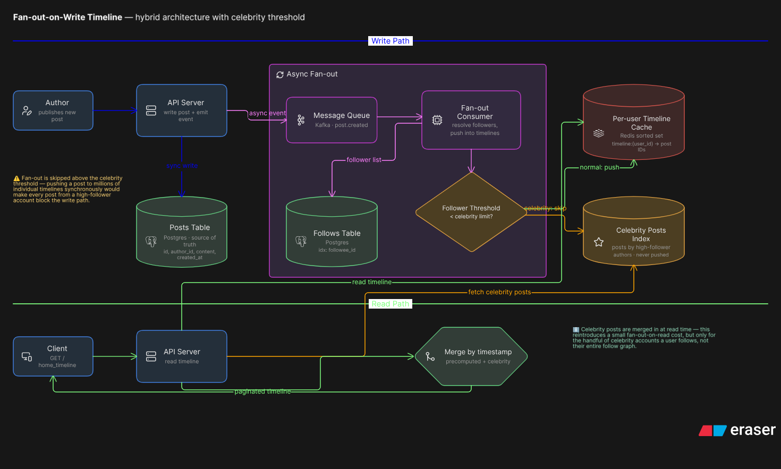Click the Message Queue node title
781x469 pixels.
tap(342, 115)
